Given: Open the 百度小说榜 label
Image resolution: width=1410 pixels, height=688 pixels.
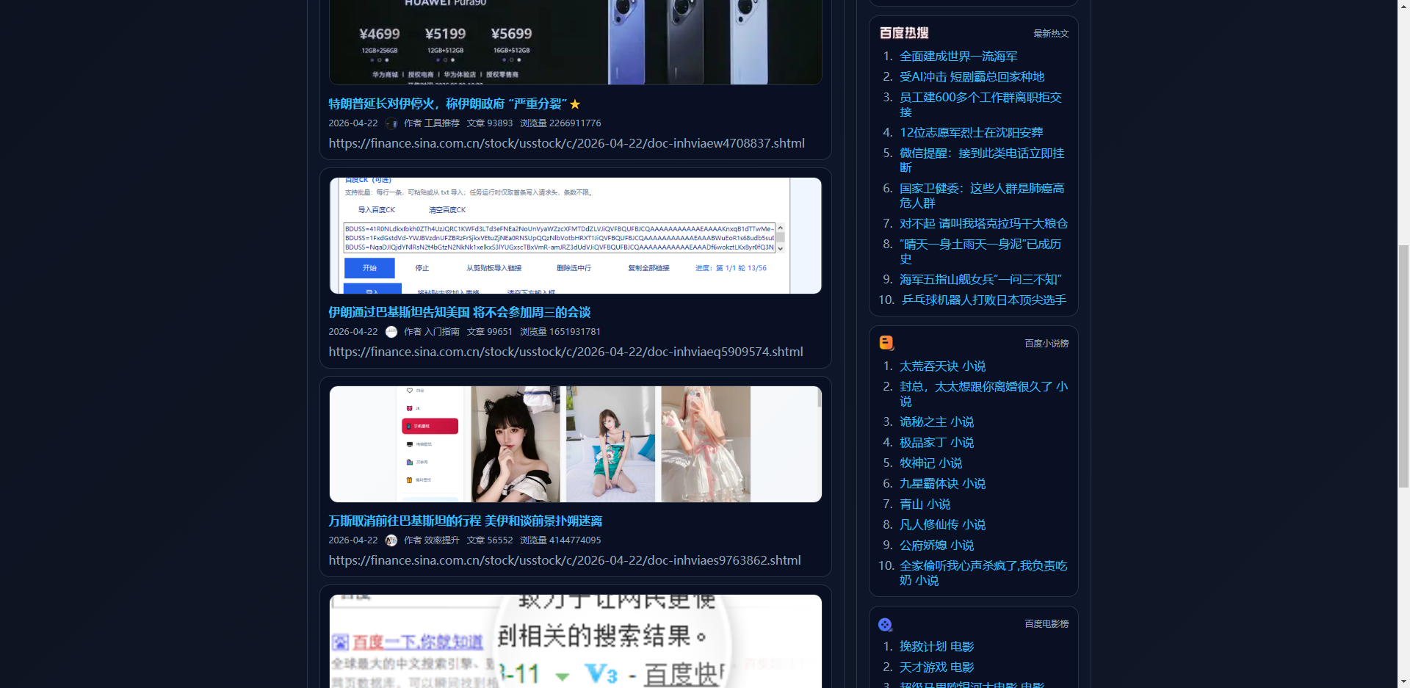Looking at the screenshot, I should pos(1046,344).
